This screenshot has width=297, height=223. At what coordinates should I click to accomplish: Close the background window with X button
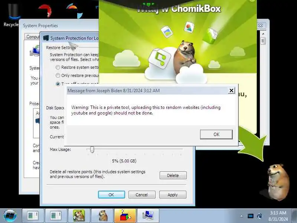point(261,25)
